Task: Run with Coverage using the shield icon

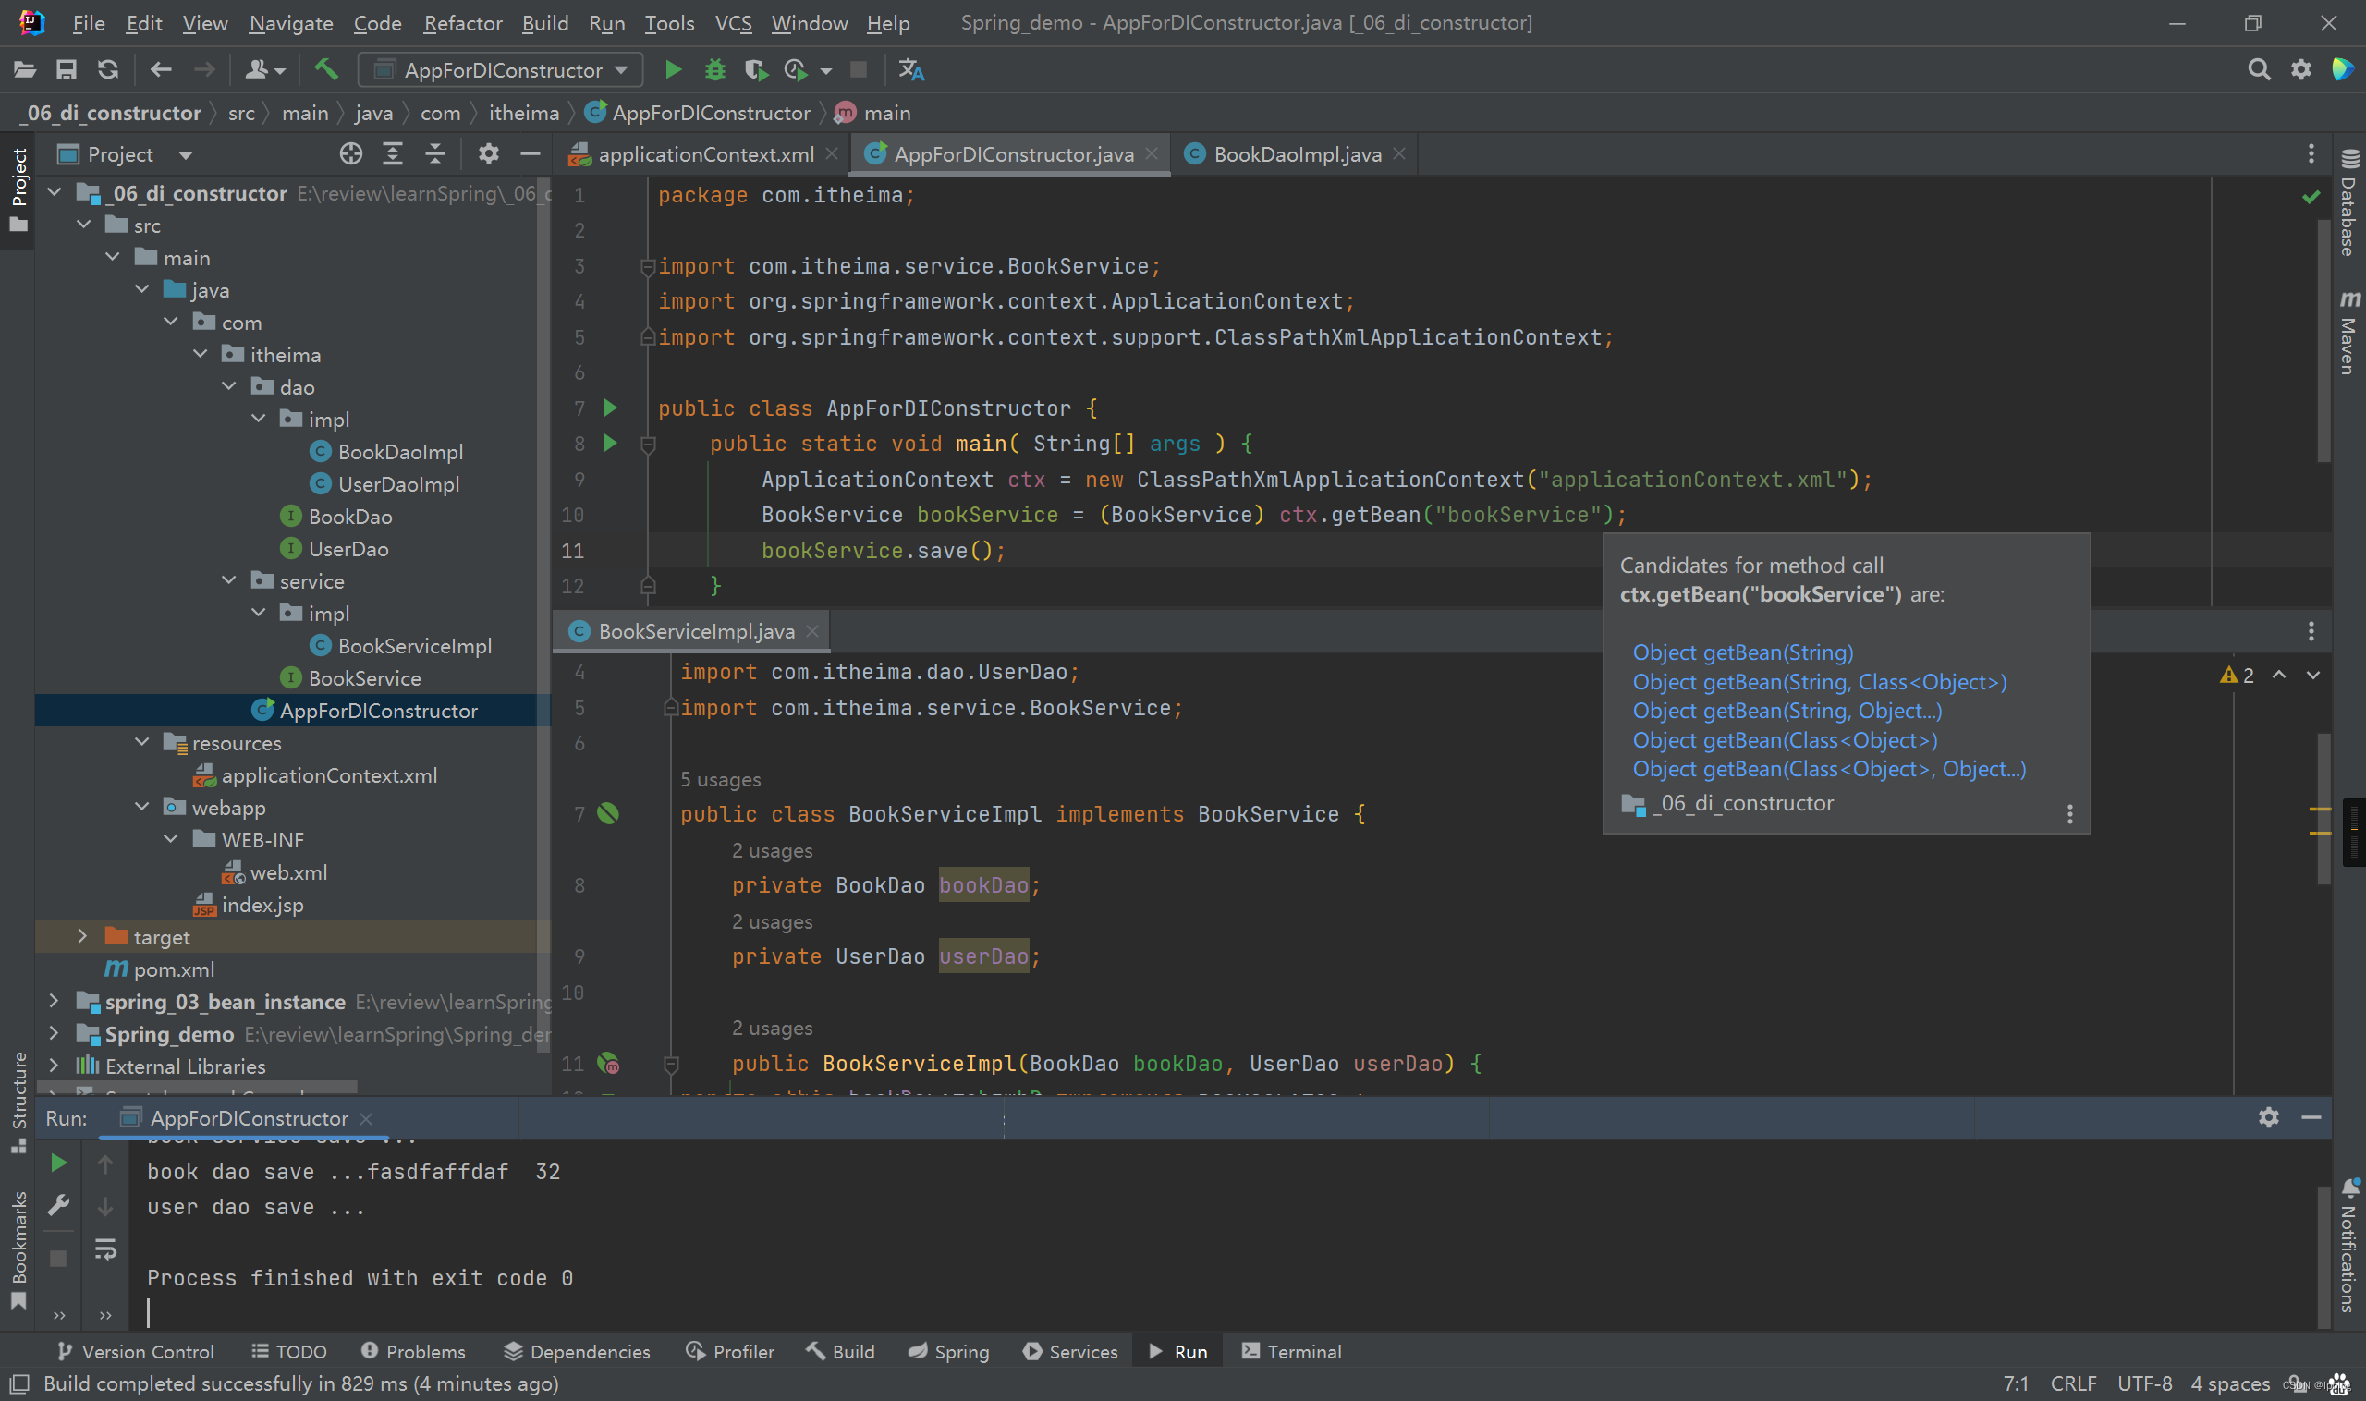Action: (x=754, y=70)
